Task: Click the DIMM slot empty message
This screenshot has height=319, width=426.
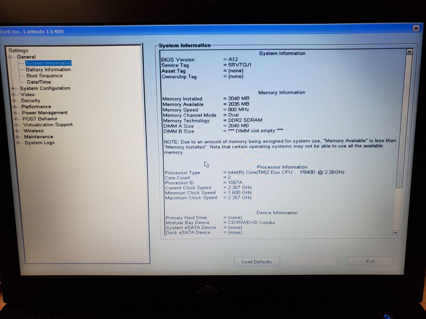Action: [x=256, y=131]
